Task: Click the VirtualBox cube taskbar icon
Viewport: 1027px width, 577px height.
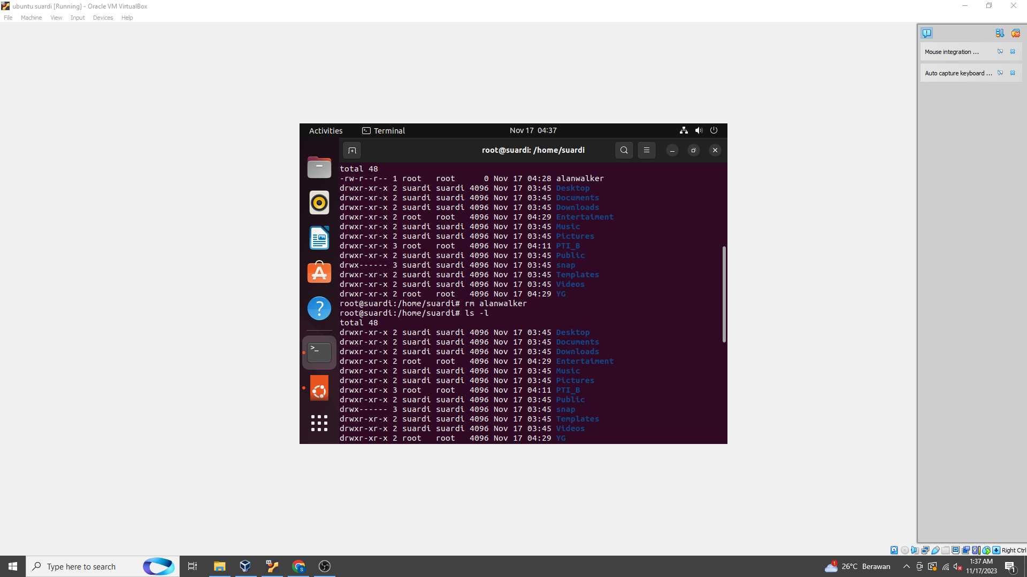Action: coord(246,566)
